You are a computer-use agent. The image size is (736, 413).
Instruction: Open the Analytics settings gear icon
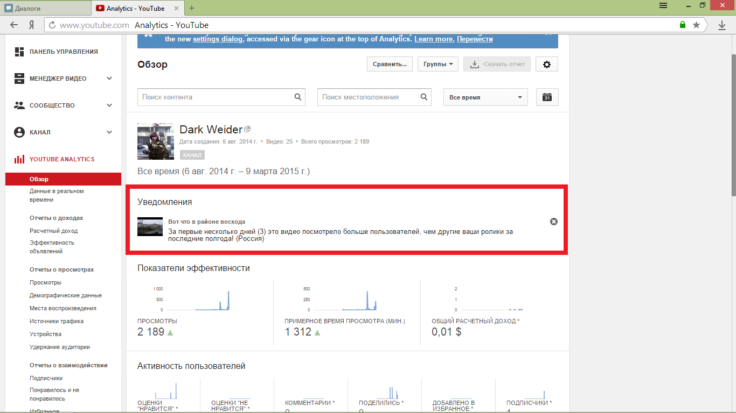point(547,64)
